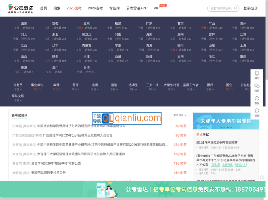Click the qianliu.com banner advertisement

pos(126,118)
